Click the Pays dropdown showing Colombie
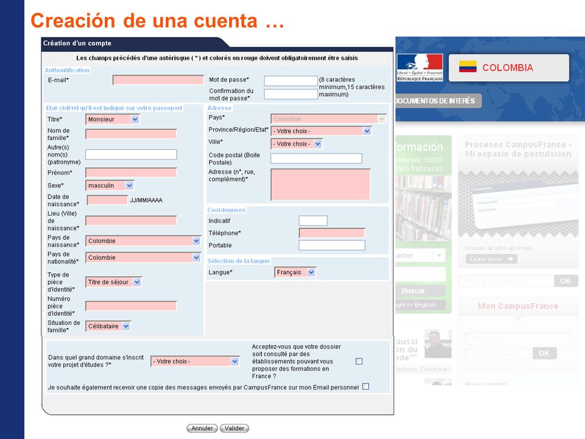585x439 pixels. [x=328, y=119]
